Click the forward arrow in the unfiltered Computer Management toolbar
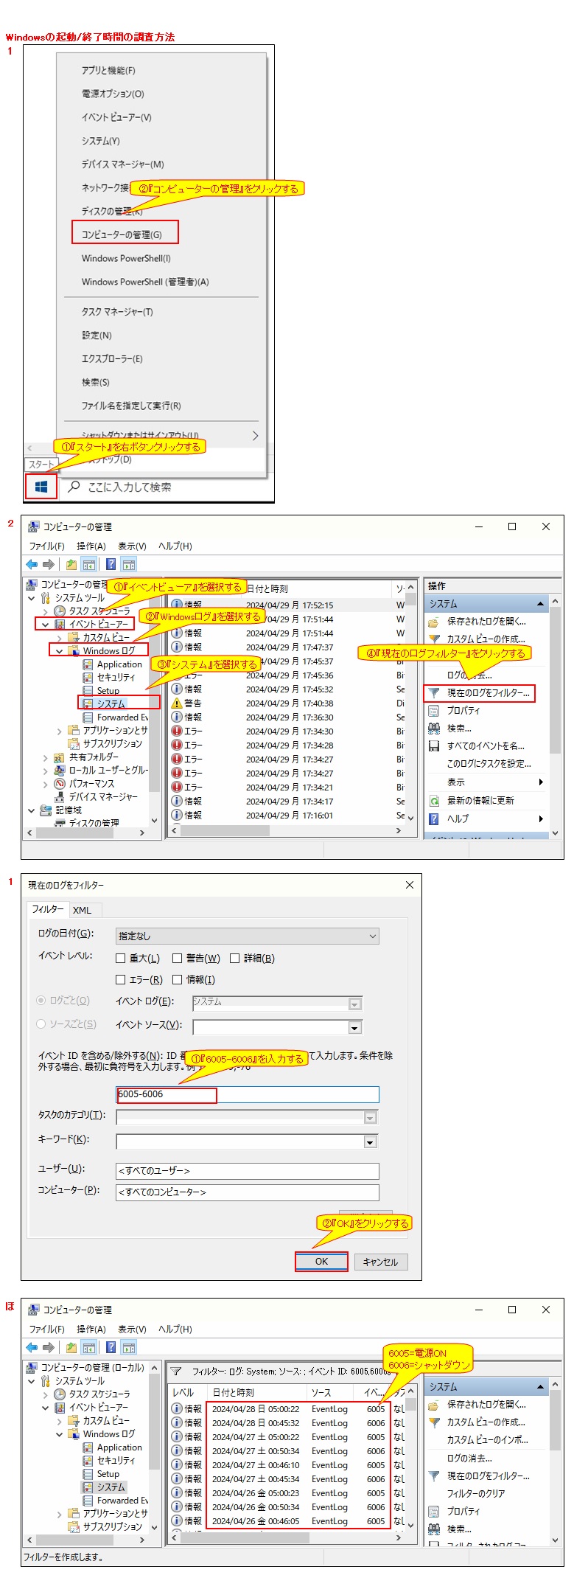The height and width of the screenshot is (1578, 574). pyautogui.click(x=49, y=564)
